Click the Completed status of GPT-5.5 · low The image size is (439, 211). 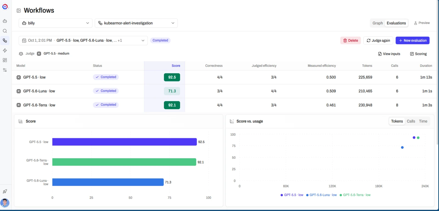coord(106,77)
